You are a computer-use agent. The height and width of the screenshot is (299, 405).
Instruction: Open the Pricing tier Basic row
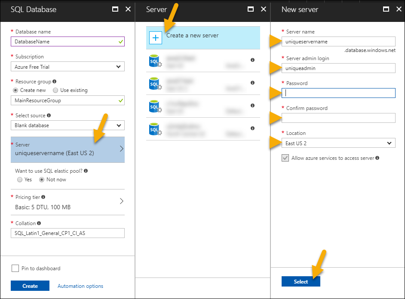67,202
